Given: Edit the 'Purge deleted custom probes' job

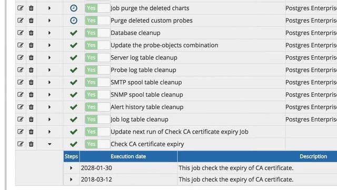Looking at the screenshot, I should pyautogui.click(x=21, y=21).
